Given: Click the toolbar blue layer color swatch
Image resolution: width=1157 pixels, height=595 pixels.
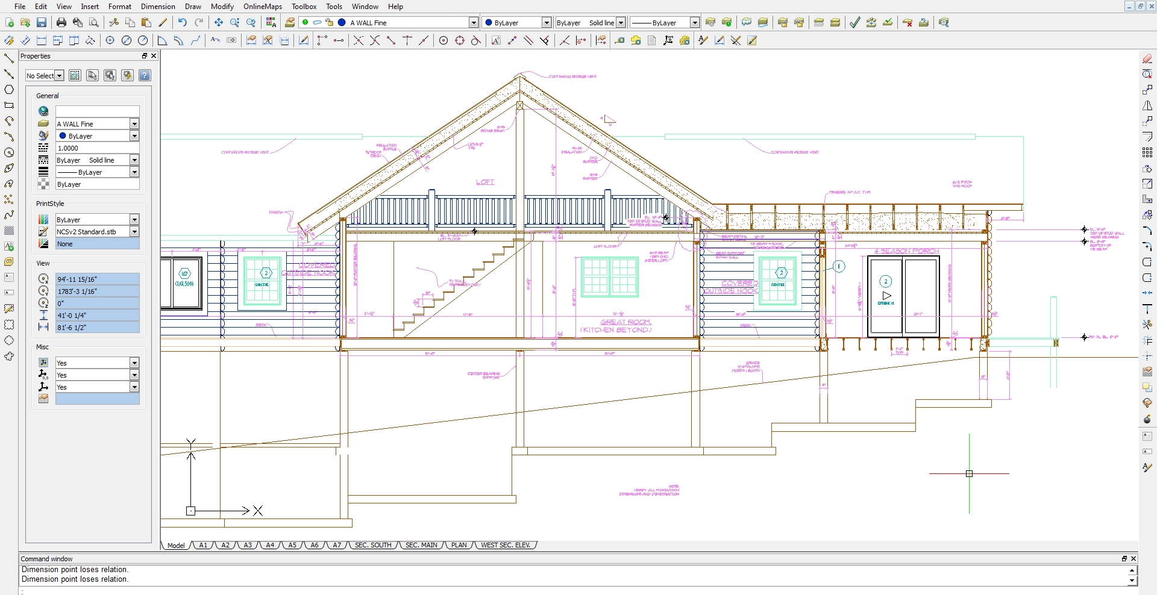Looking at the screenshot, I should tap(342, 22).
